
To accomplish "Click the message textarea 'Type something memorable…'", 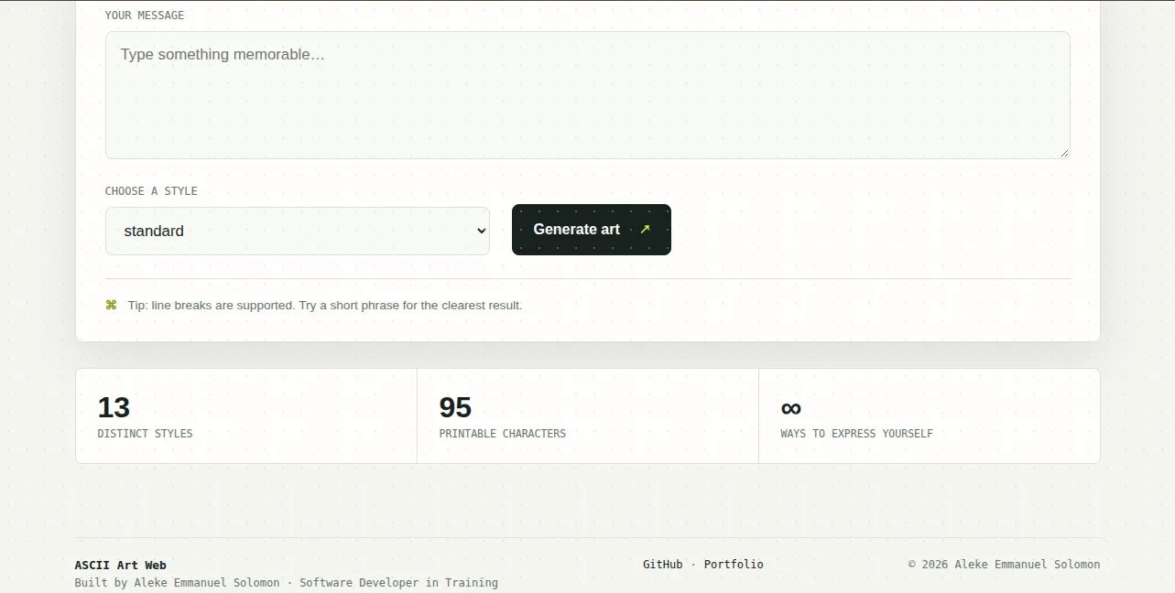I will pos(587,95).
